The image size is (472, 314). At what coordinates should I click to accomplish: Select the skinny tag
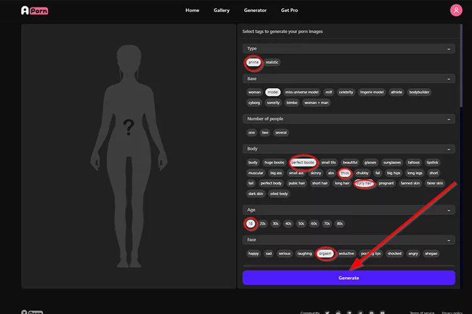click(x=316, y=173)
